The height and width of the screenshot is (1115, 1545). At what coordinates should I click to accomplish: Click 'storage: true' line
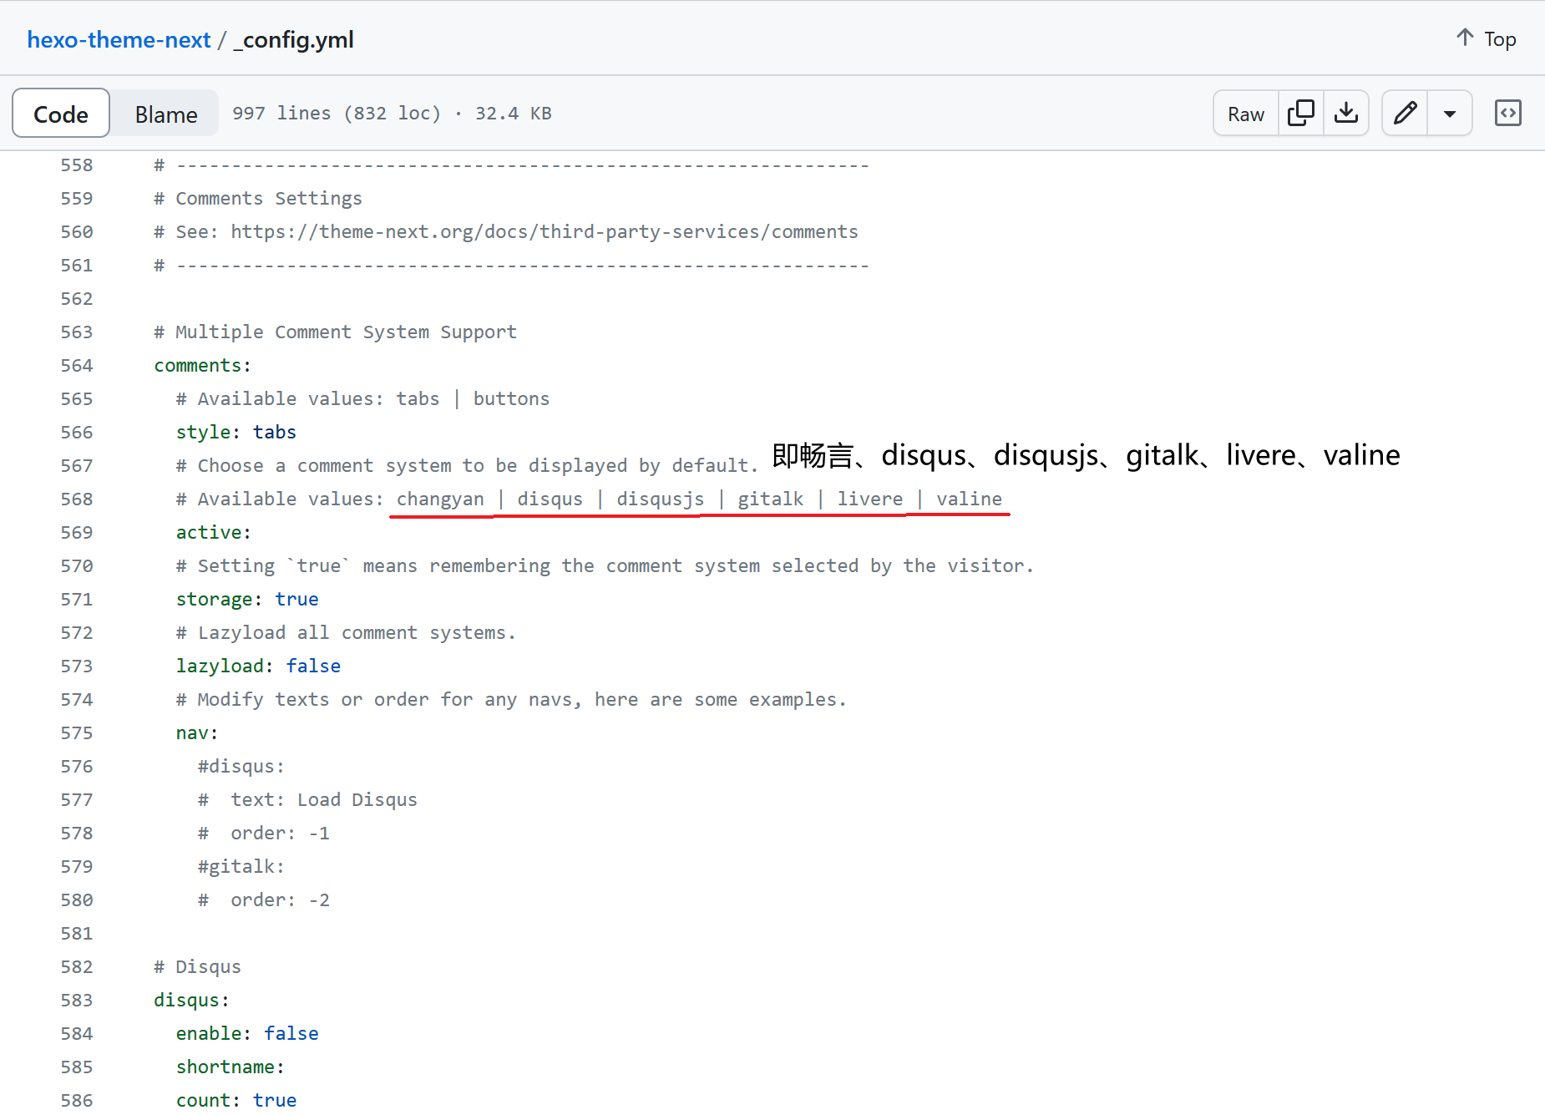[x=247, y=600]
